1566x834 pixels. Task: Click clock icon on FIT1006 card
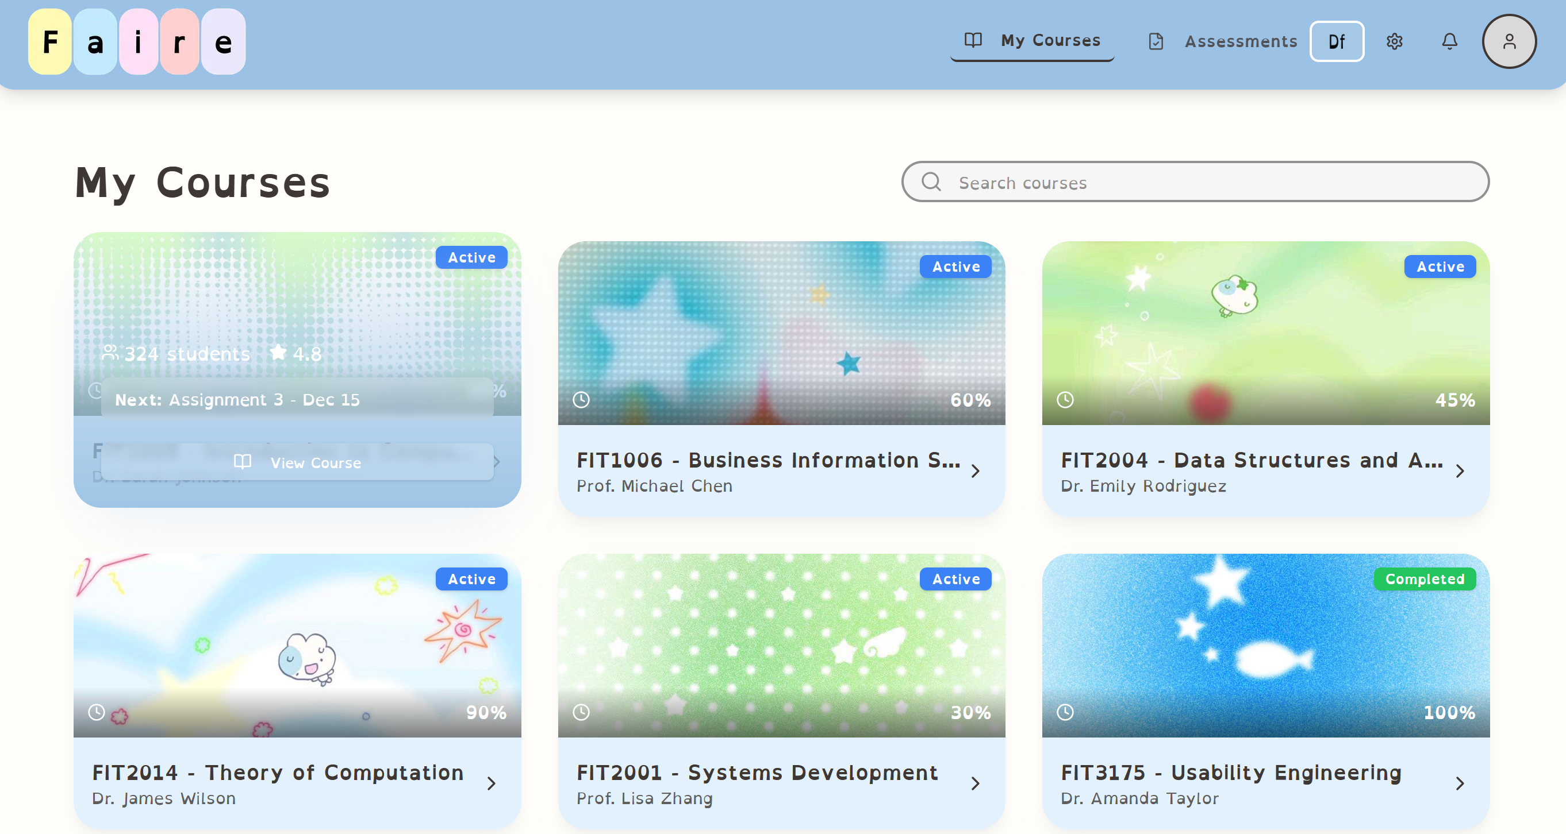pyautogui.click(x=581, y=400)
